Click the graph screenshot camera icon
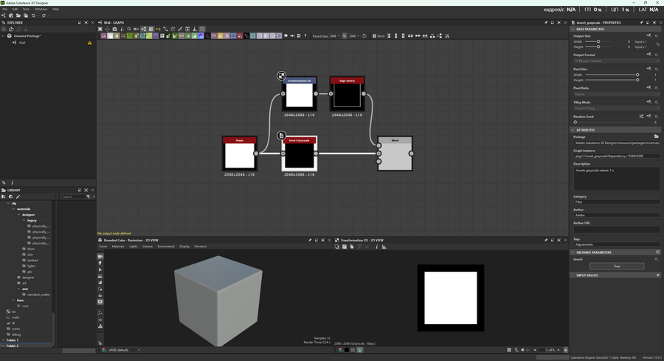 click(114, 29)
